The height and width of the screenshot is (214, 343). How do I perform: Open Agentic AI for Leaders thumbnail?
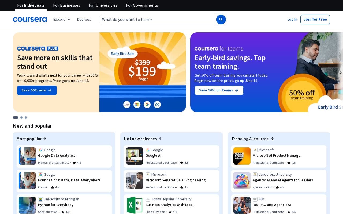[242, 181]
